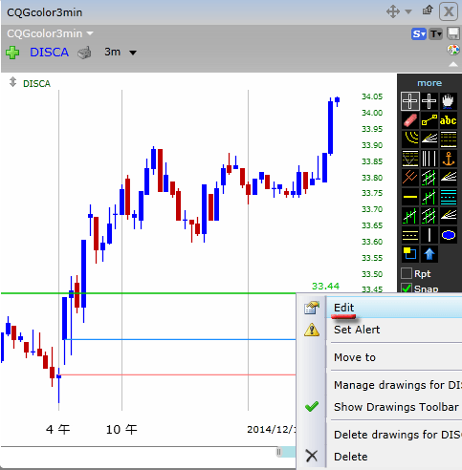Close the CQGcolor3min panel with X

coord(449,11)
